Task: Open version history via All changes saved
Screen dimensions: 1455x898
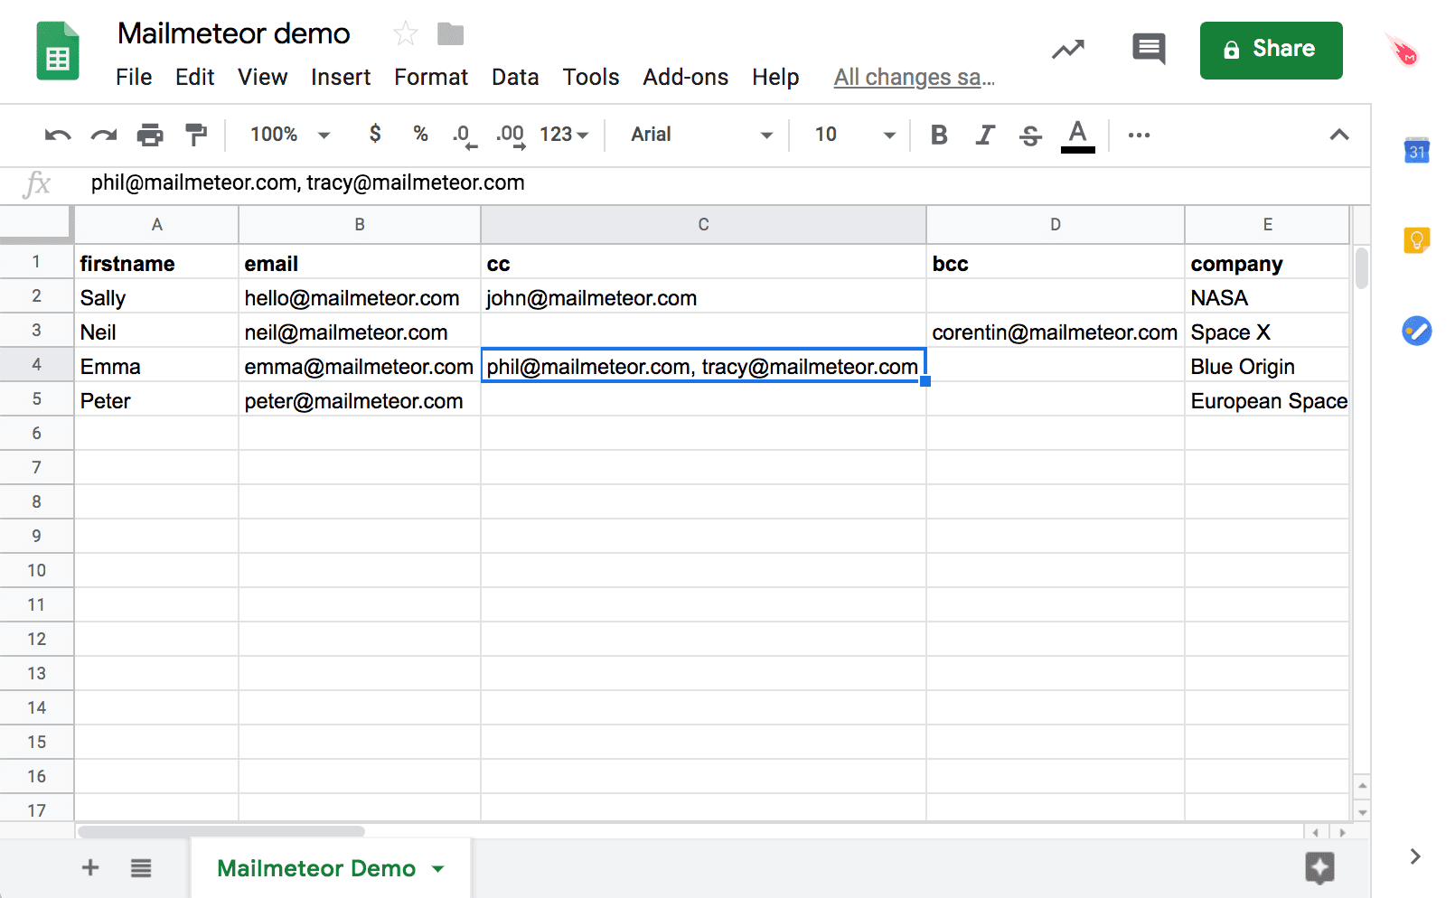Action: 913,77
